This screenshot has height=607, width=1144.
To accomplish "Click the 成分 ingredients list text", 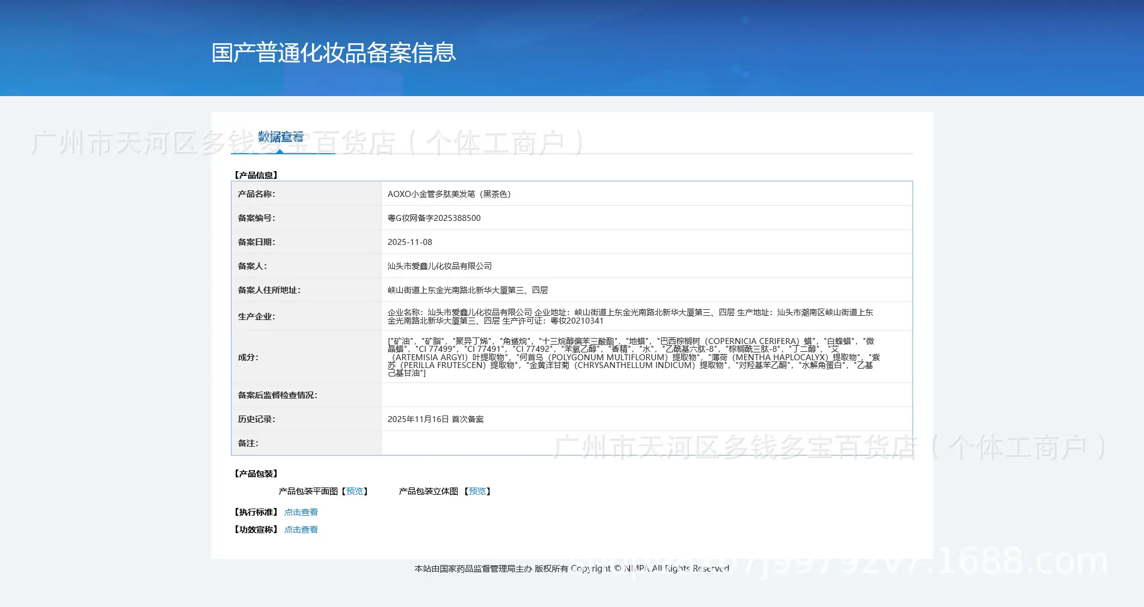I will pos(634,357).
